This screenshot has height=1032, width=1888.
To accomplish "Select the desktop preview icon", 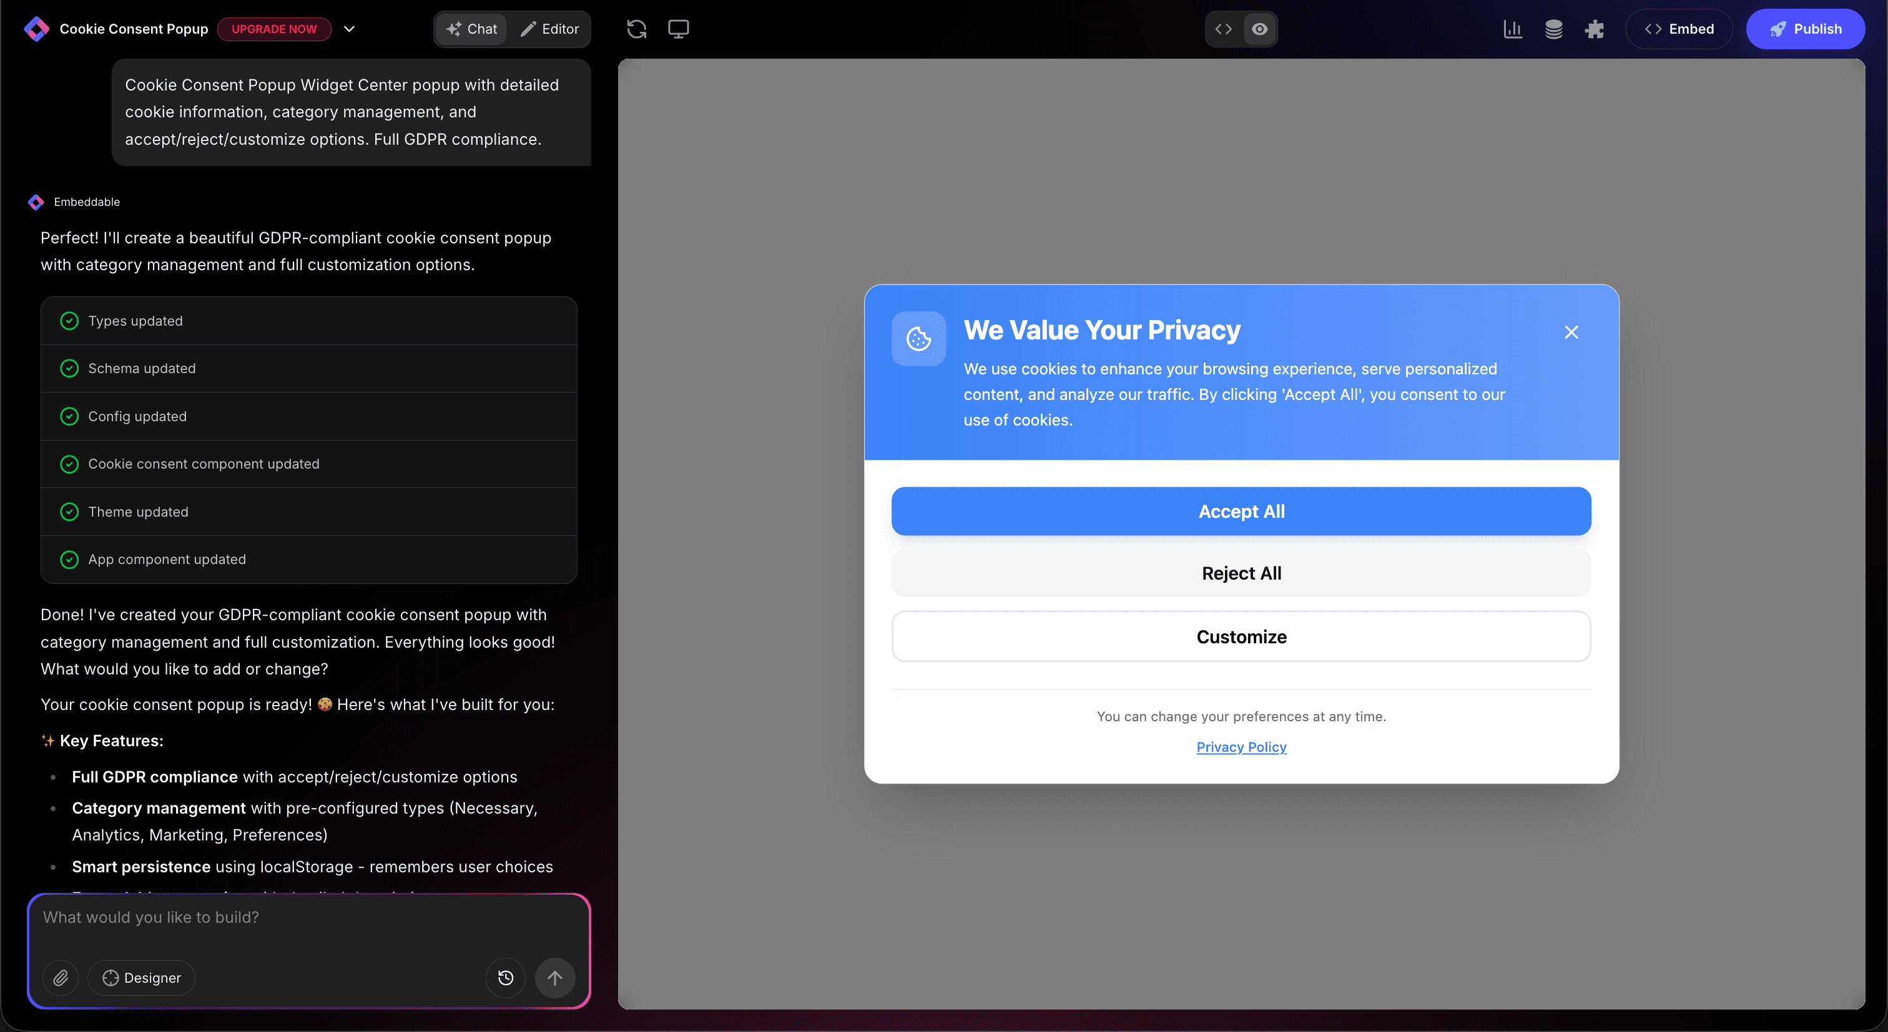I will pos(678,29).
